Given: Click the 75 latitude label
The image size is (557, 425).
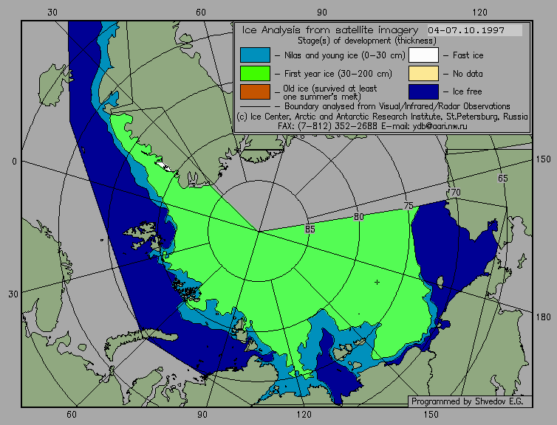Looking at the screenshot, I should pos(409,206).
